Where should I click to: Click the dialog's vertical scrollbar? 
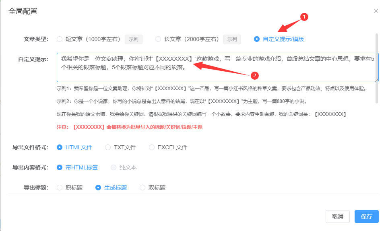click(377, 68)
